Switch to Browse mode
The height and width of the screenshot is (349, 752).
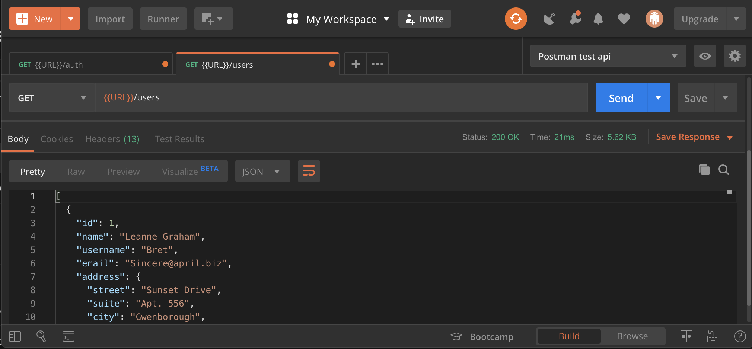[x=632, y=336]
